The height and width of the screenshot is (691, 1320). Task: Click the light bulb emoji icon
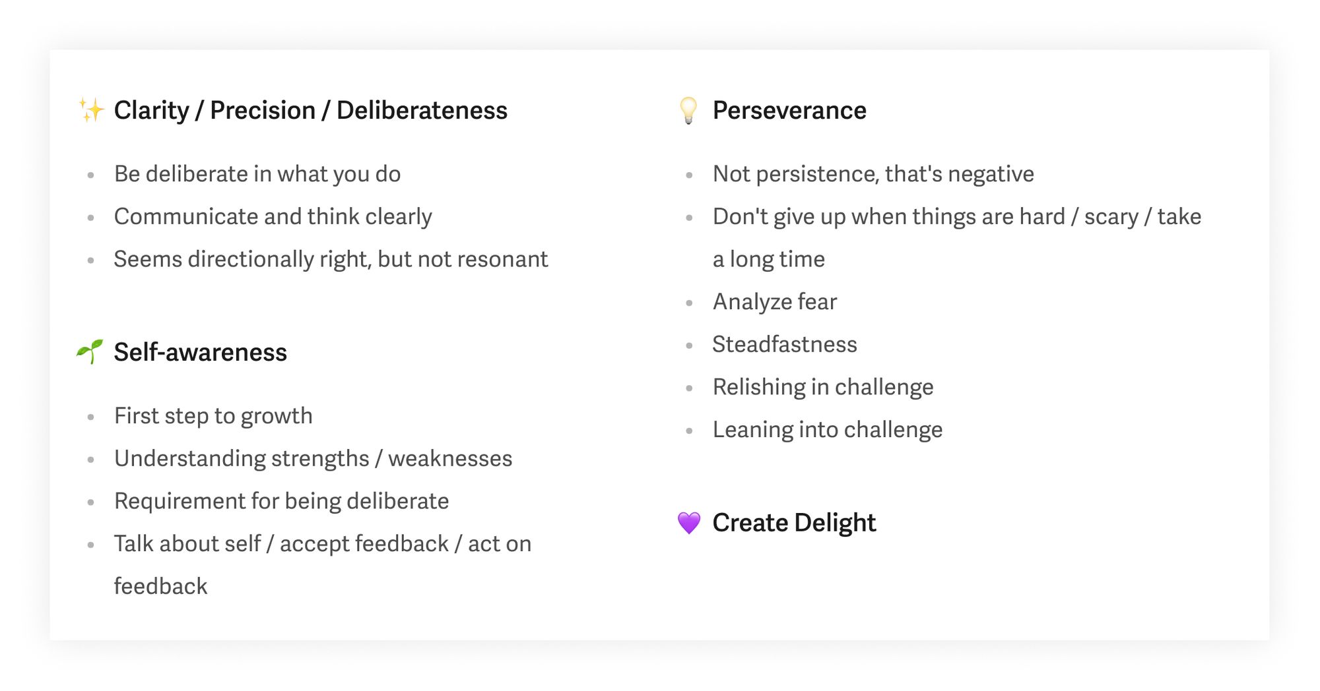688,110
